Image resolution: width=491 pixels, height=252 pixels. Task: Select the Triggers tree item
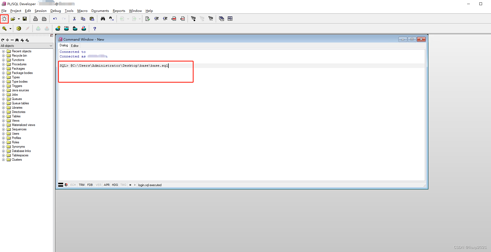point(17,86)
